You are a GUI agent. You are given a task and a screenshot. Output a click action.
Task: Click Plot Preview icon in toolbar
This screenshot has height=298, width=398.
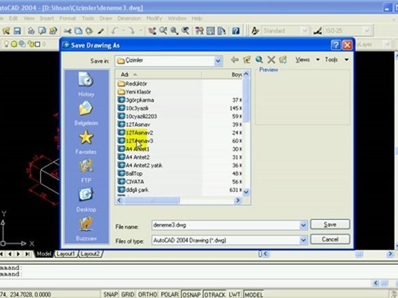[x=42, y=31]
